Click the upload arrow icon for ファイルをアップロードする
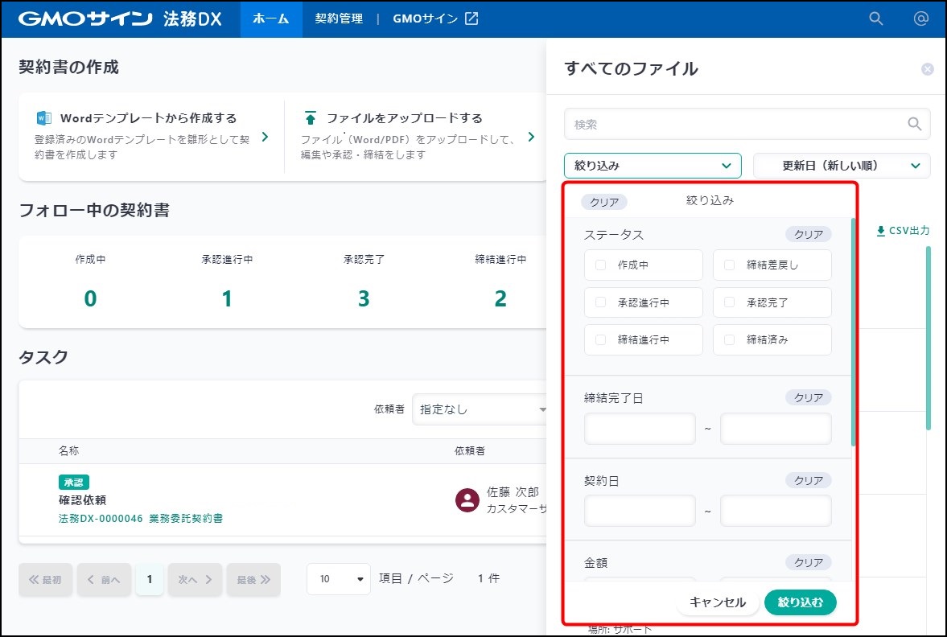The width and height of the screenshot is (947, 637). pyautogui.click(x=311, y=117)
